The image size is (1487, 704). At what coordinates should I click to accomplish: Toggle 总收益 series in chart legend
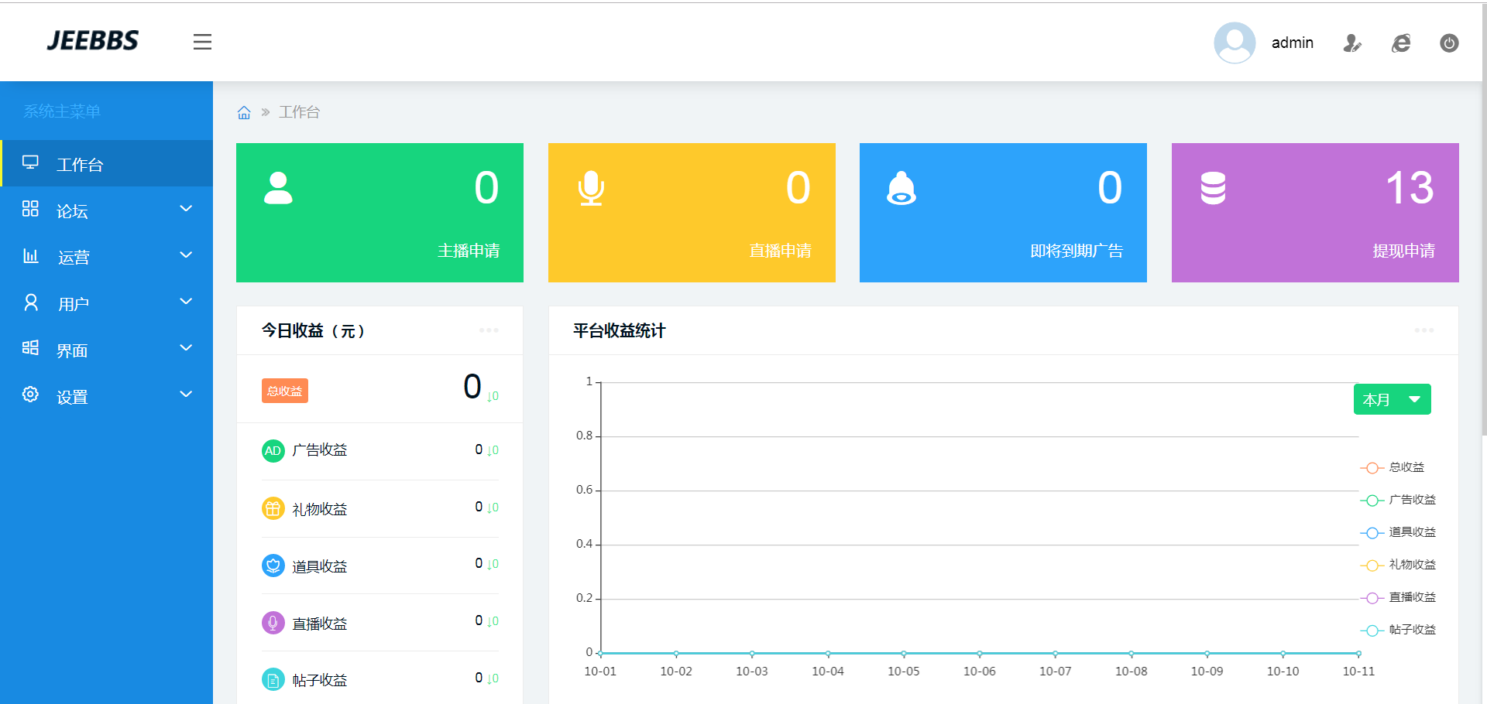click(1398, 467)
